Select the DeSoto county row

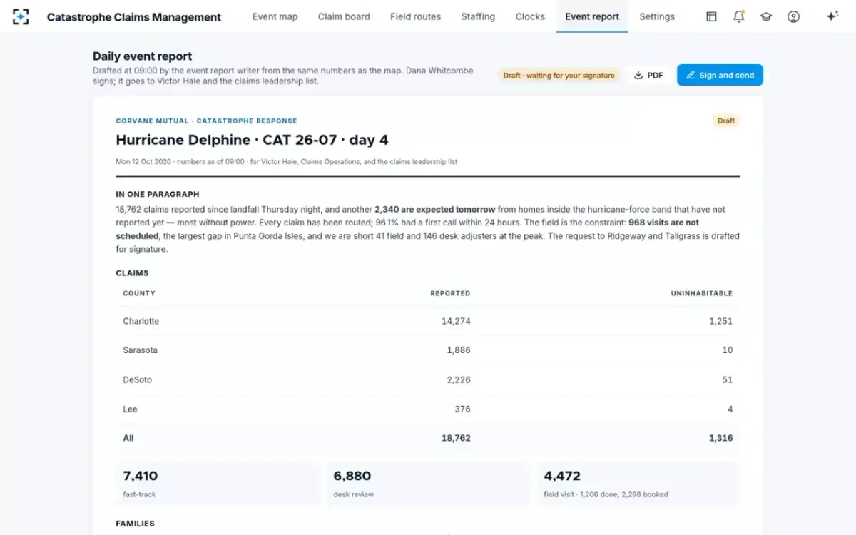(427, 379)
